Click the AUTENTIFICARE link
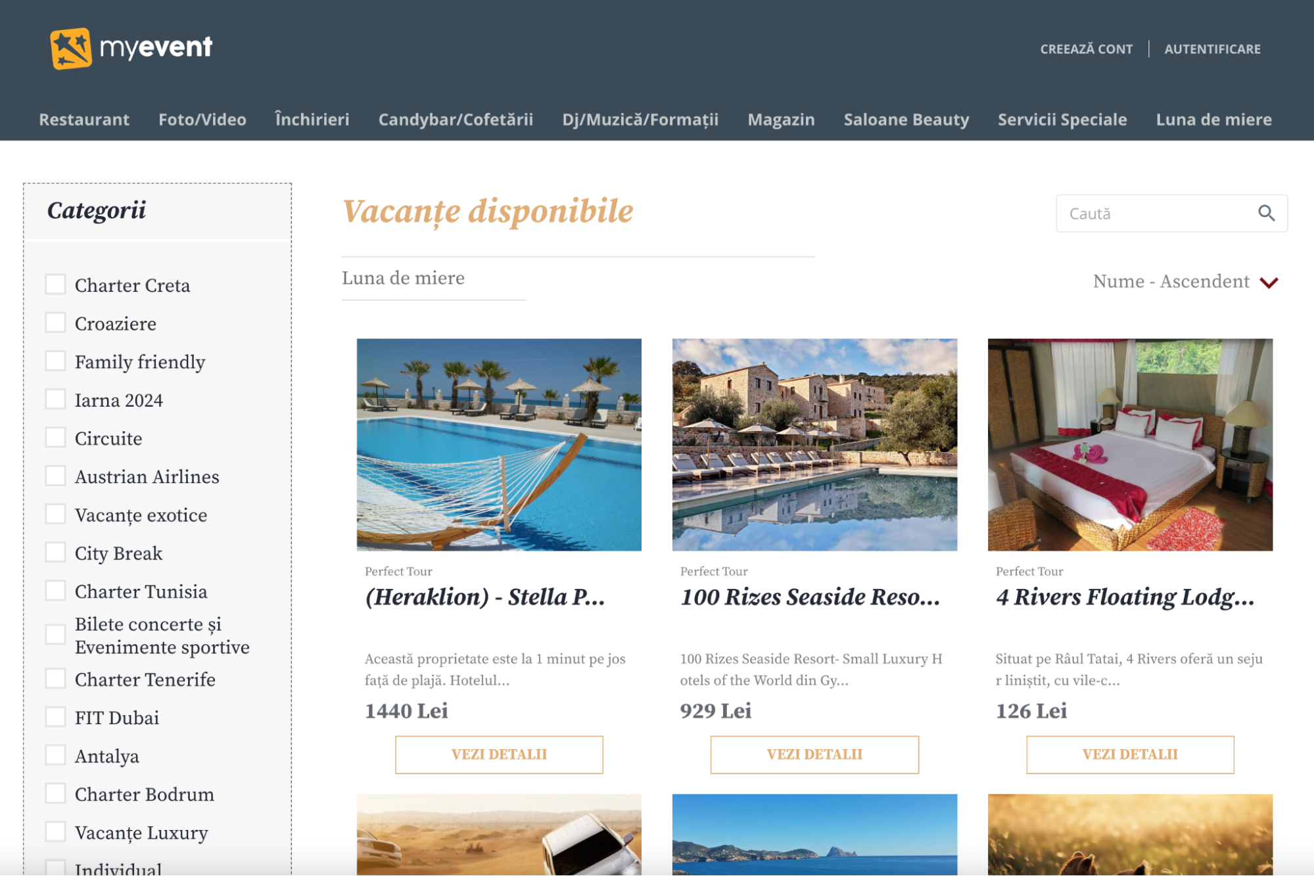Viewport: 1314px width, 876px height. (x=1212, y=49)
